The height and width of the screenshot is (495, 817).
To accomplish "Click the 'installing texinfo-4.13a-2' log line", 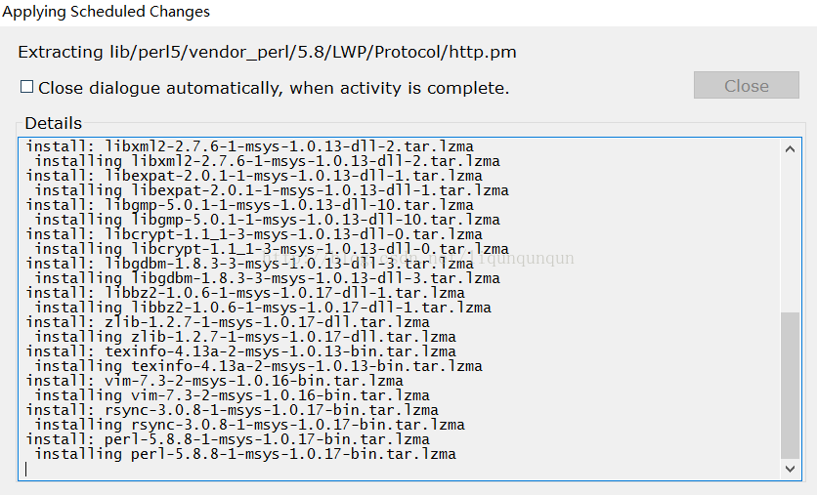I will pyautogui.click(x=258, y=366).
